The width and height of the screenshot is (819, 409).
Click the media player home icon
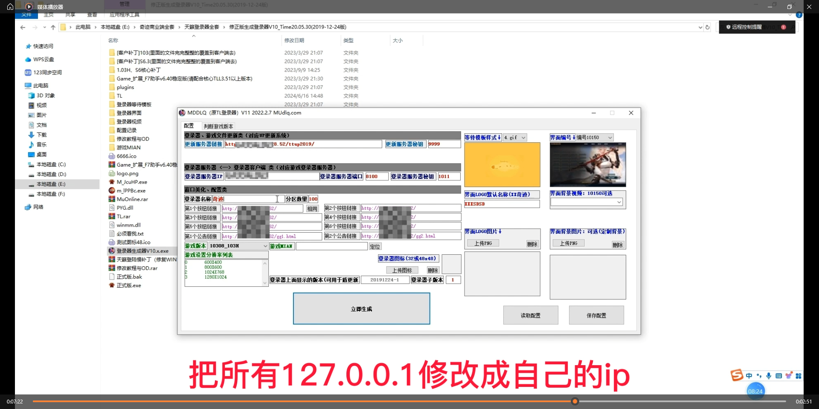10,6
